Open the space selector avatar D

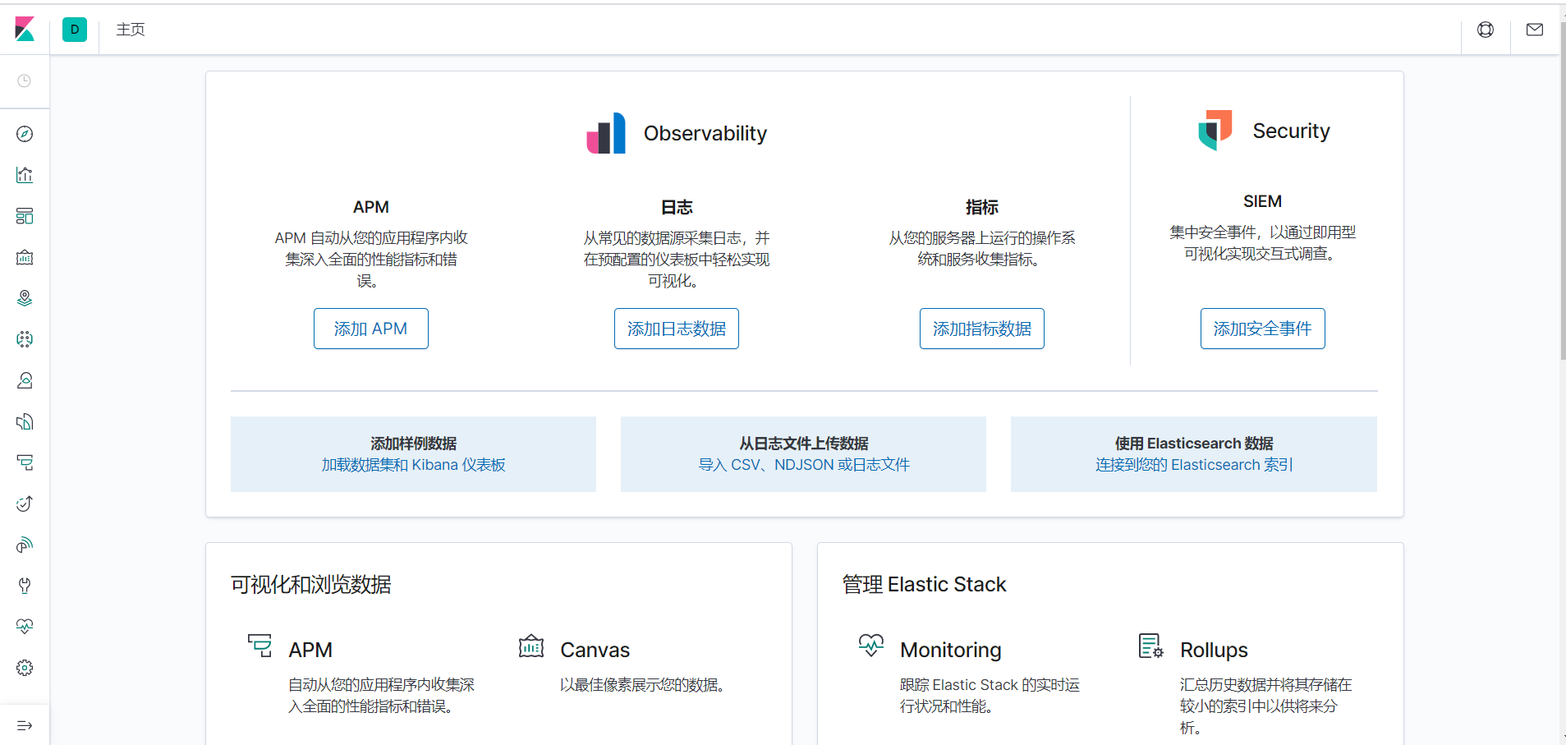click(75, 30)
